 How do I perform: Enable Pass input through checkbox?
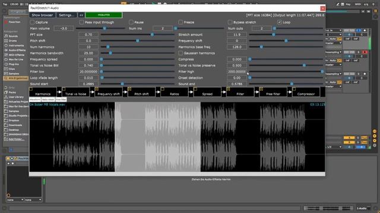click(81, 22)
